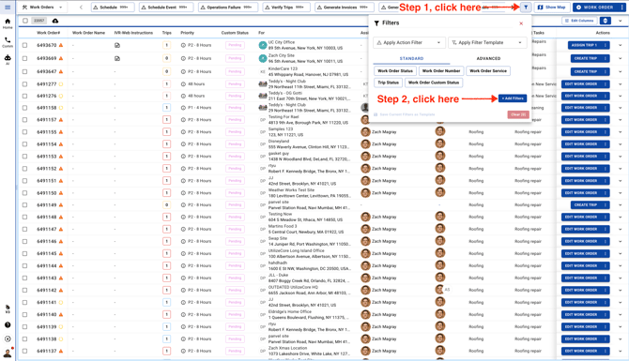Click IVR-Web instructions icon for order 6493669
The image size is (629, 361).
(x=117, y=58)
